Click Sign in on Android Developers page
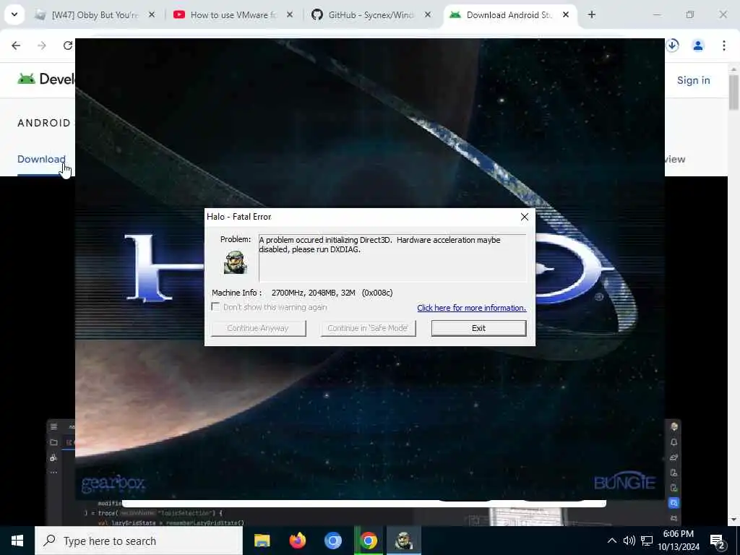The width and height of the screenshot is (740, 555). pyautogui.click(x=693, y=80)
